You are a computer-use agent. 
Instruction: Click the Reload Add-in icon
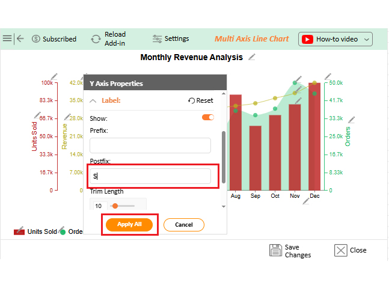(96, 39)
